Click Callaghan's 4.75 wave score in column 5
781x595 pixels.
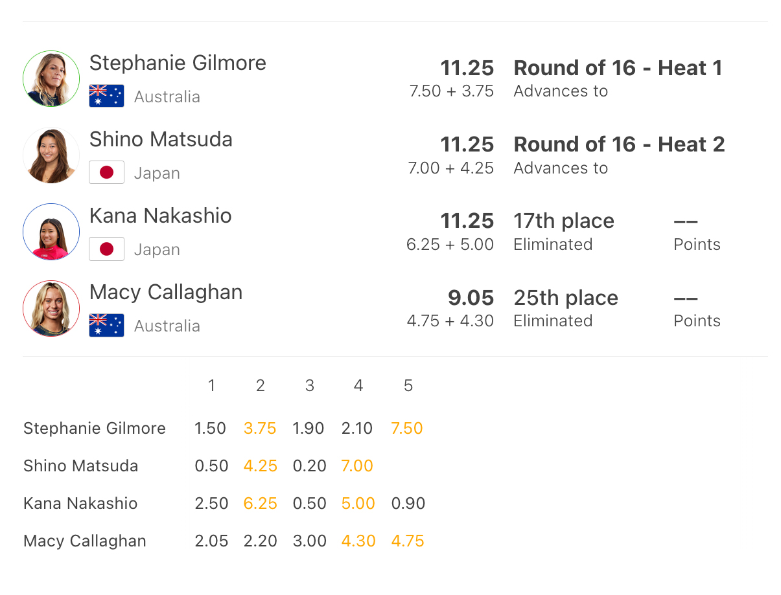coord(408,541)
